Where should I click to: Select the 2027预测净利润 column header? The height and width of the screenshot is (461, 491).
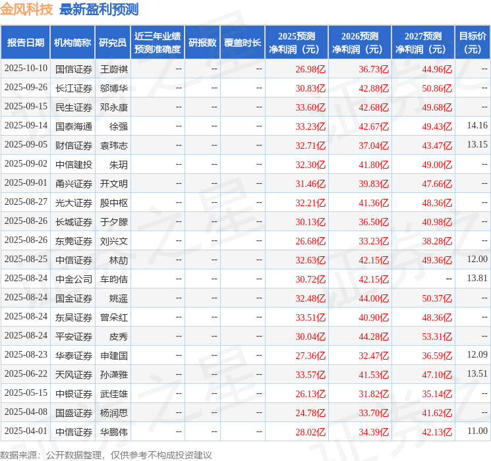(x=422, y=42)
